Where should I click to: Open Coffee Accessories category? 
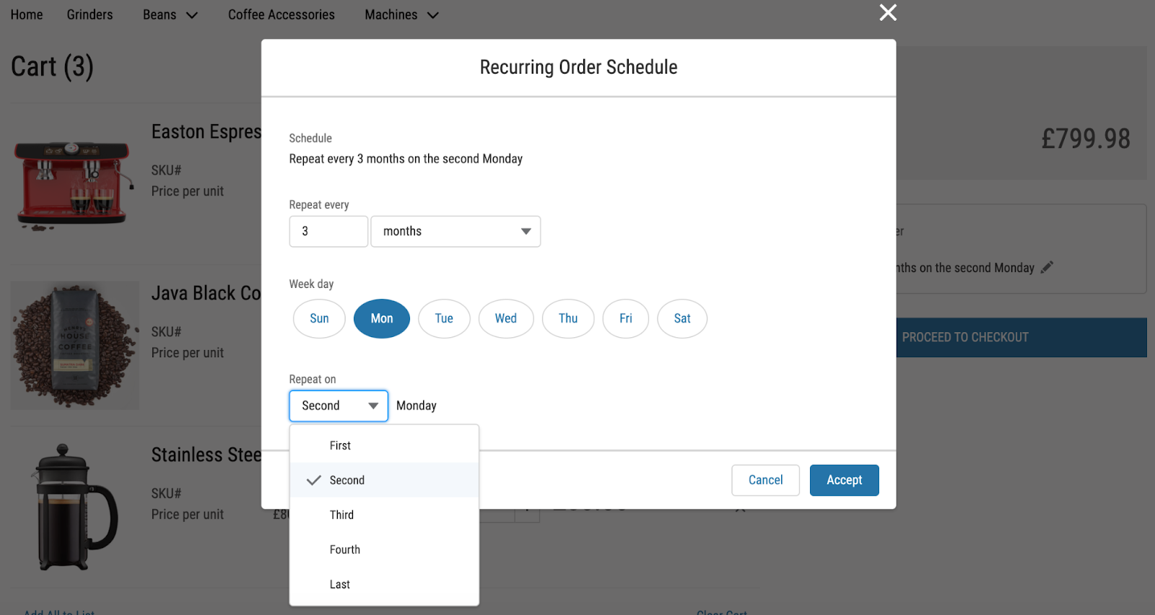[282, 14]
